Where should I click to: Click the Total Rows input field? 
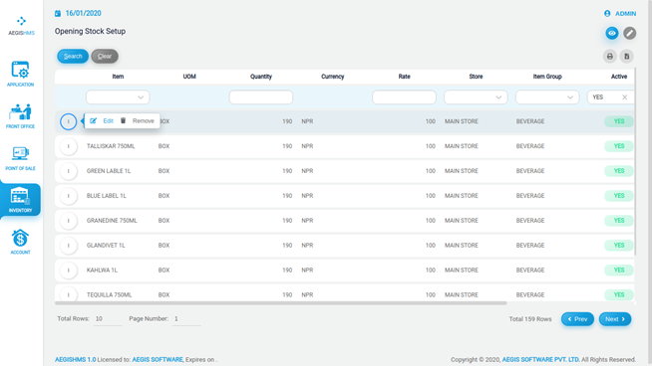click(108, 318)
